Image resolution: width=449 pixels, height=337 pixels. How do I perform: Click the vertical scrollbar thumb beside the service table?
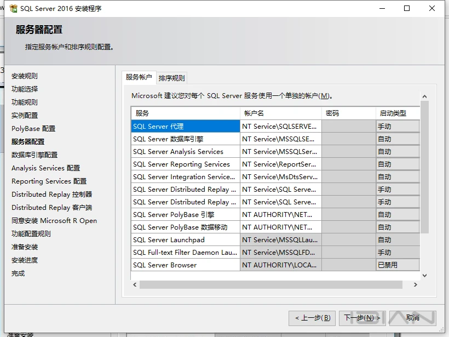coord(425,167)
